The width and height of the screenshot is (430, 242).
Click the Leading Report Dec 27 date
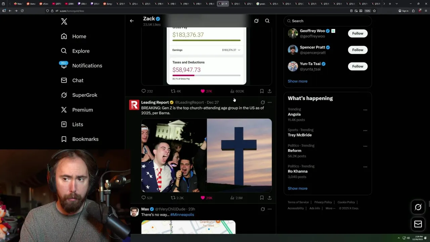pos(213,103)
